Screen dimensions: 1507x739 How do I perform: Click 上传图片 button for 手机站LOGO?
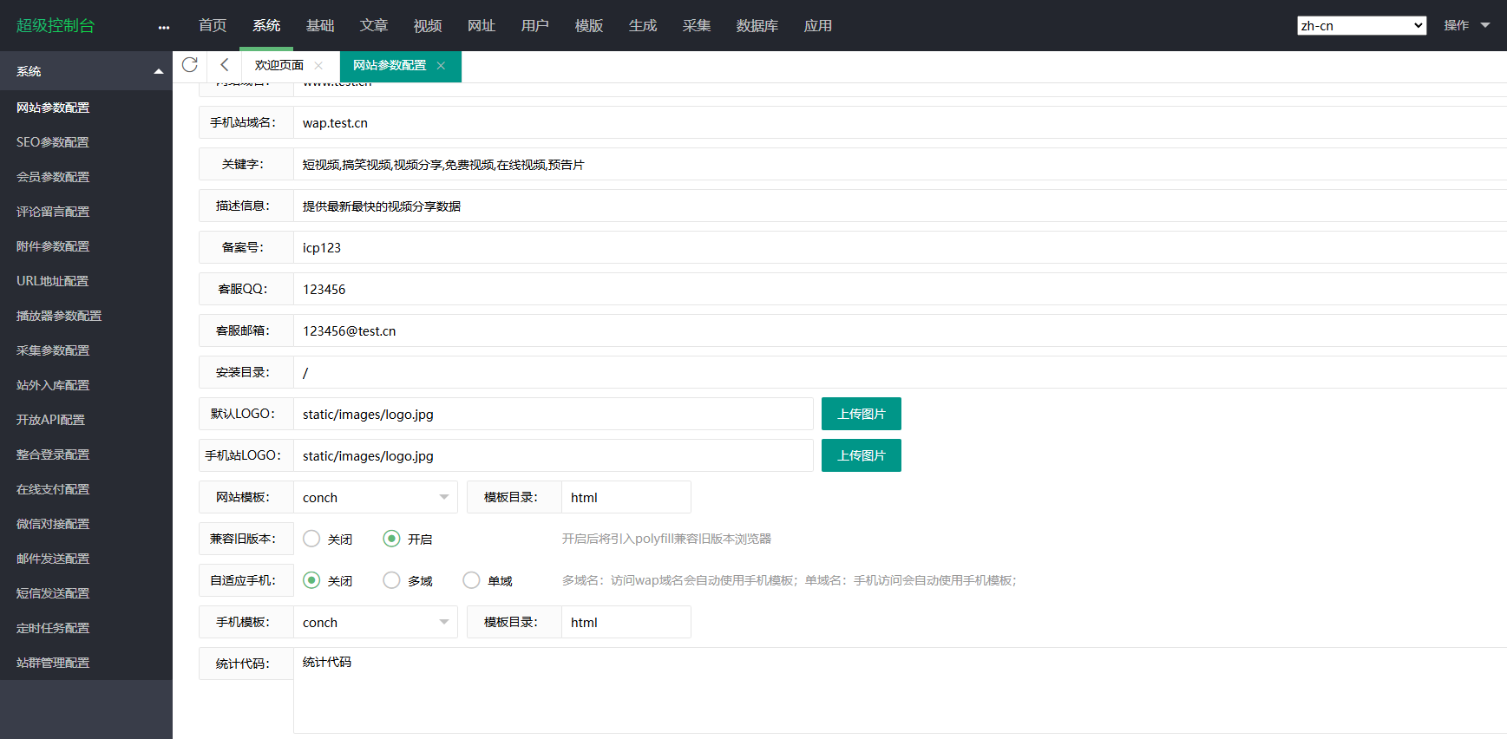pos(861,455)
